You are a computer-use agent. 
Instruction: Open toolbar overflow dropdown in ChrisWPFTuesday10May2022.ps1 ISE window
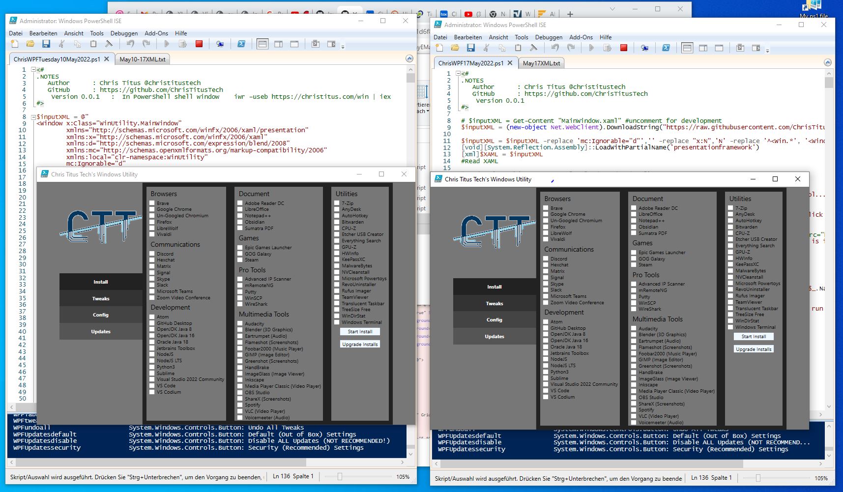click(343, 46)
